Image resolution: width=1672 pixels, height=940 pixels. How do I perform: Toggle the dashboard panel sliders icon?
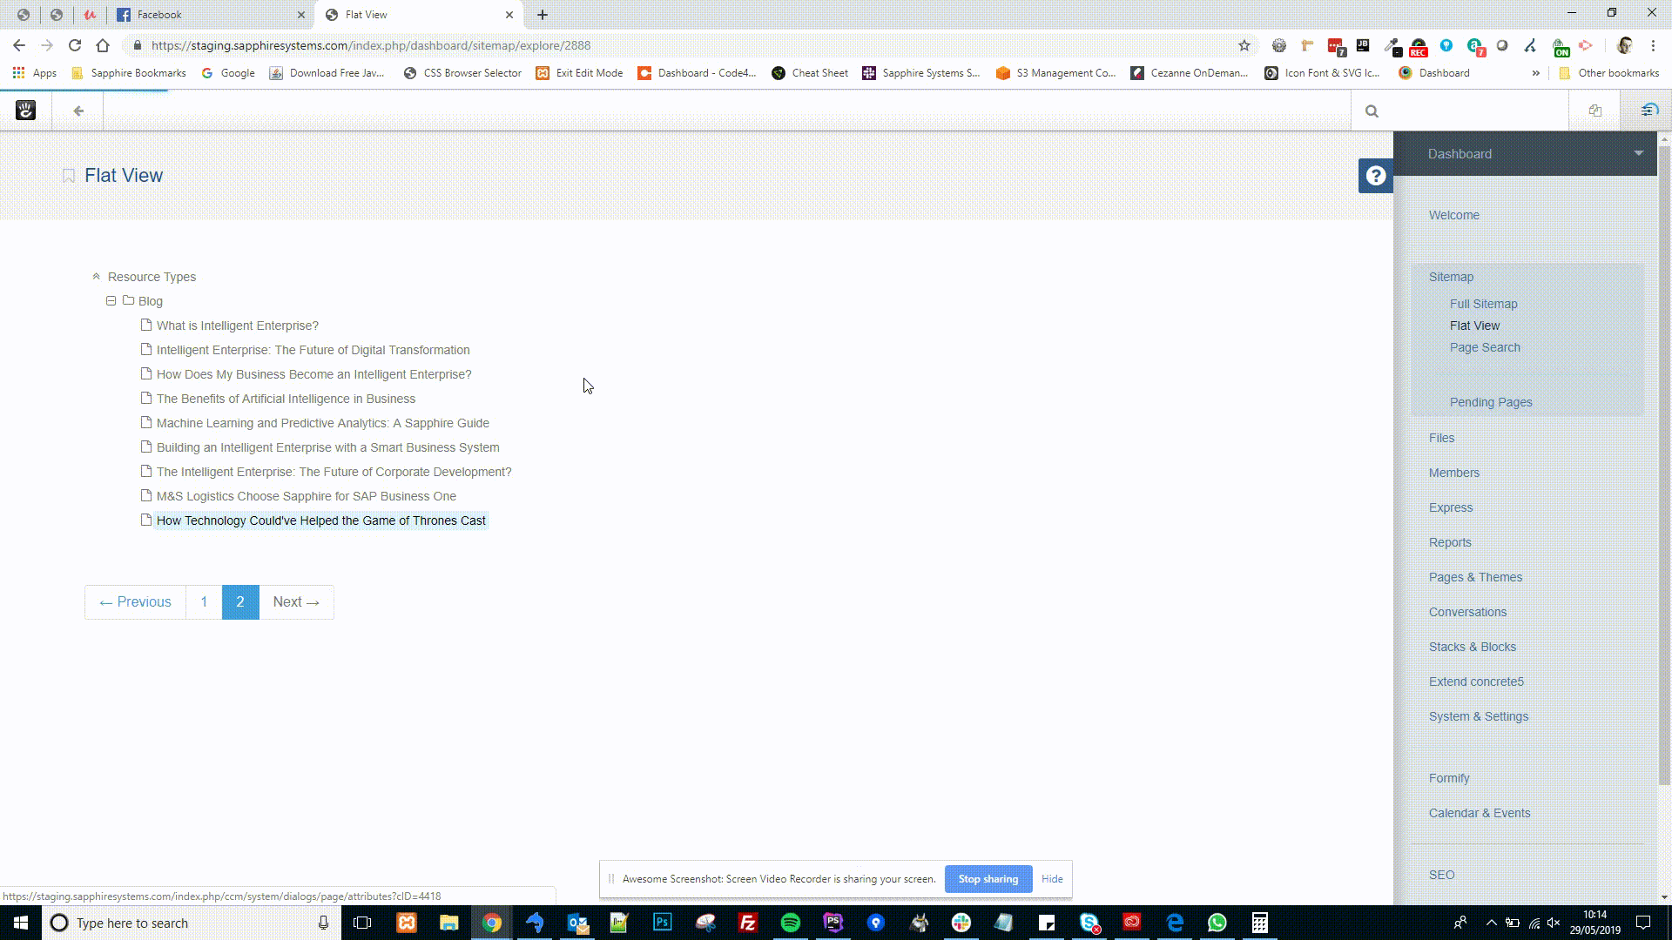pos(1649,111)
